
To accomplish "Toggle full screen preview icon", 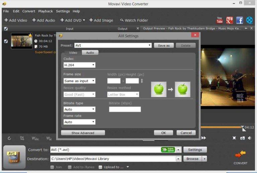I will click(234, 138).
